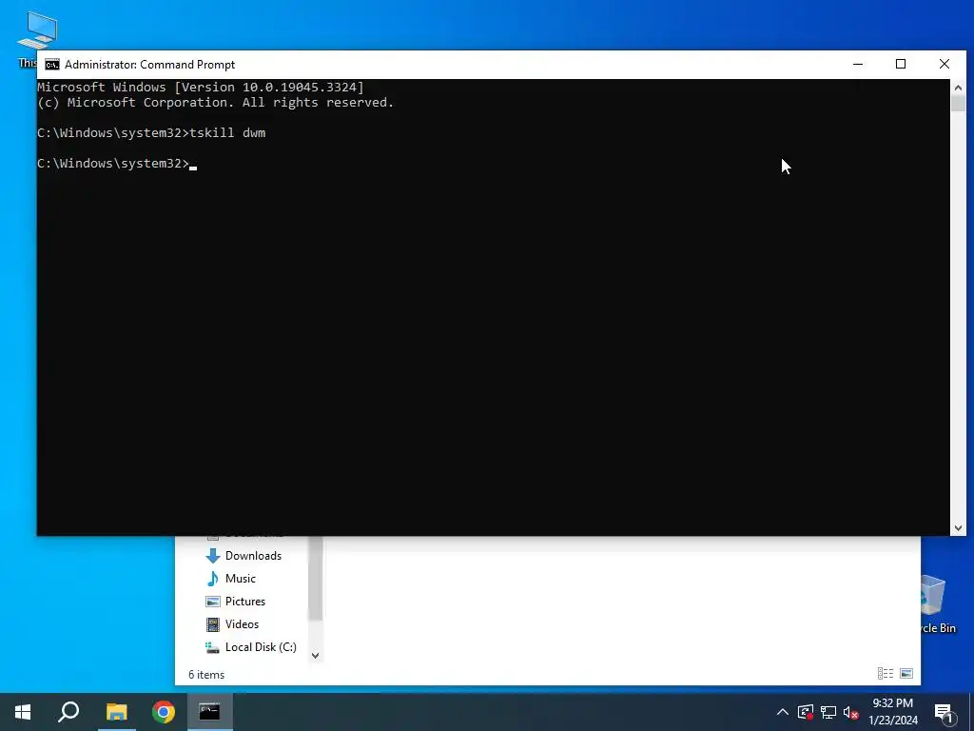This screenshot has width=974, height=731.
Task: Open File Explorer from the taskbar
Action: click(117, 712)
